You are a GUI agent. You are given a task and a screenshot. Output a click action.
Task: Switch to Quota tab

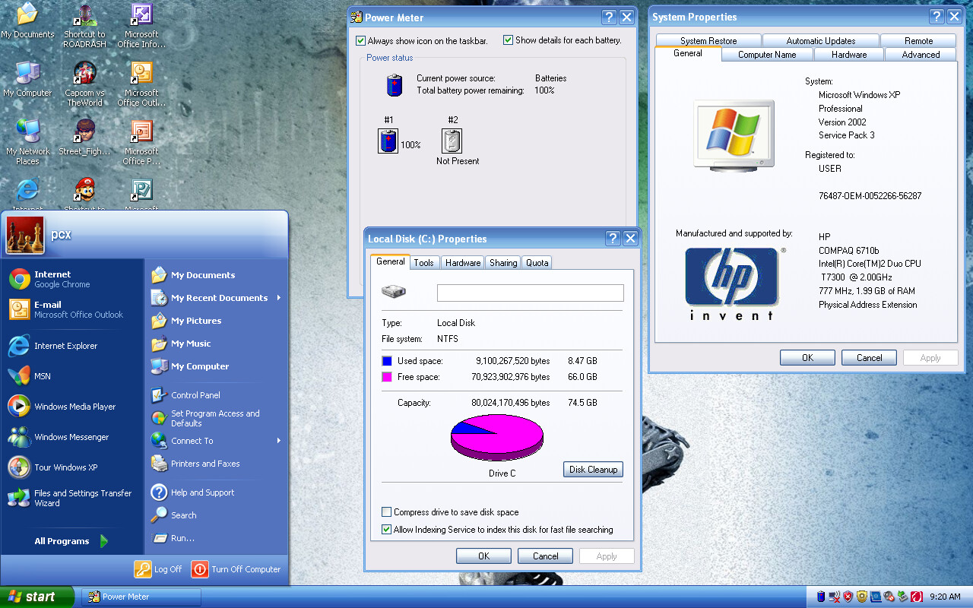[x=537, y=263]
